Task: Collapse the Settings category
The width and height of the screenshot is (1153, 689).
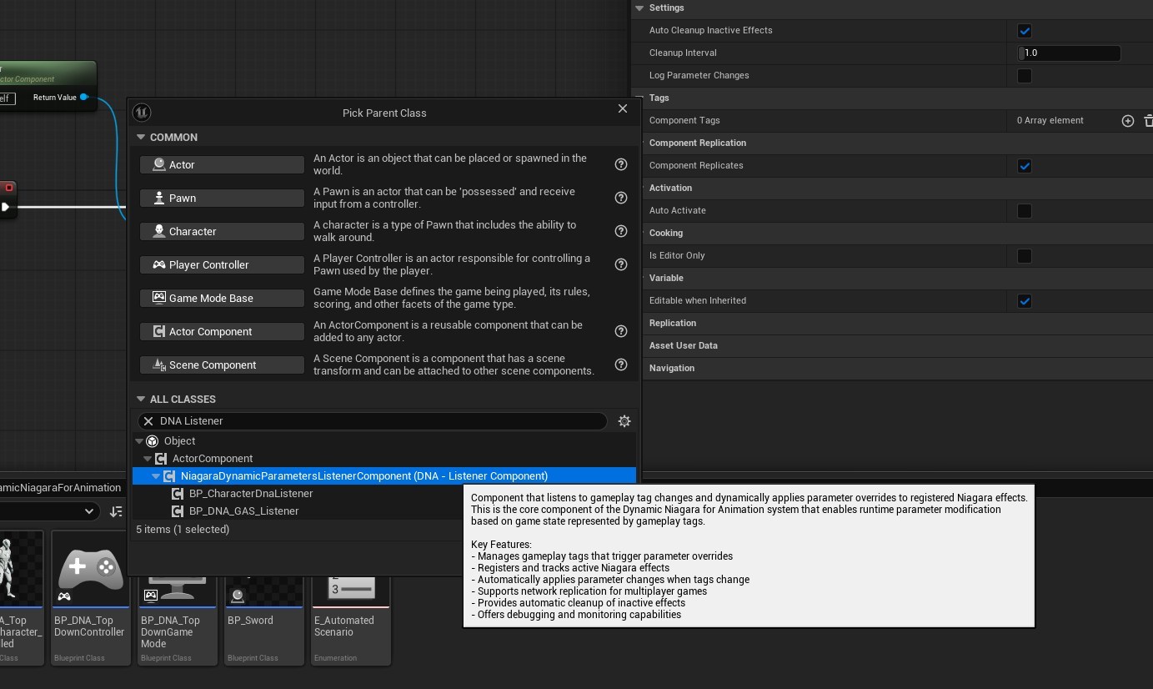Action: 639,8
